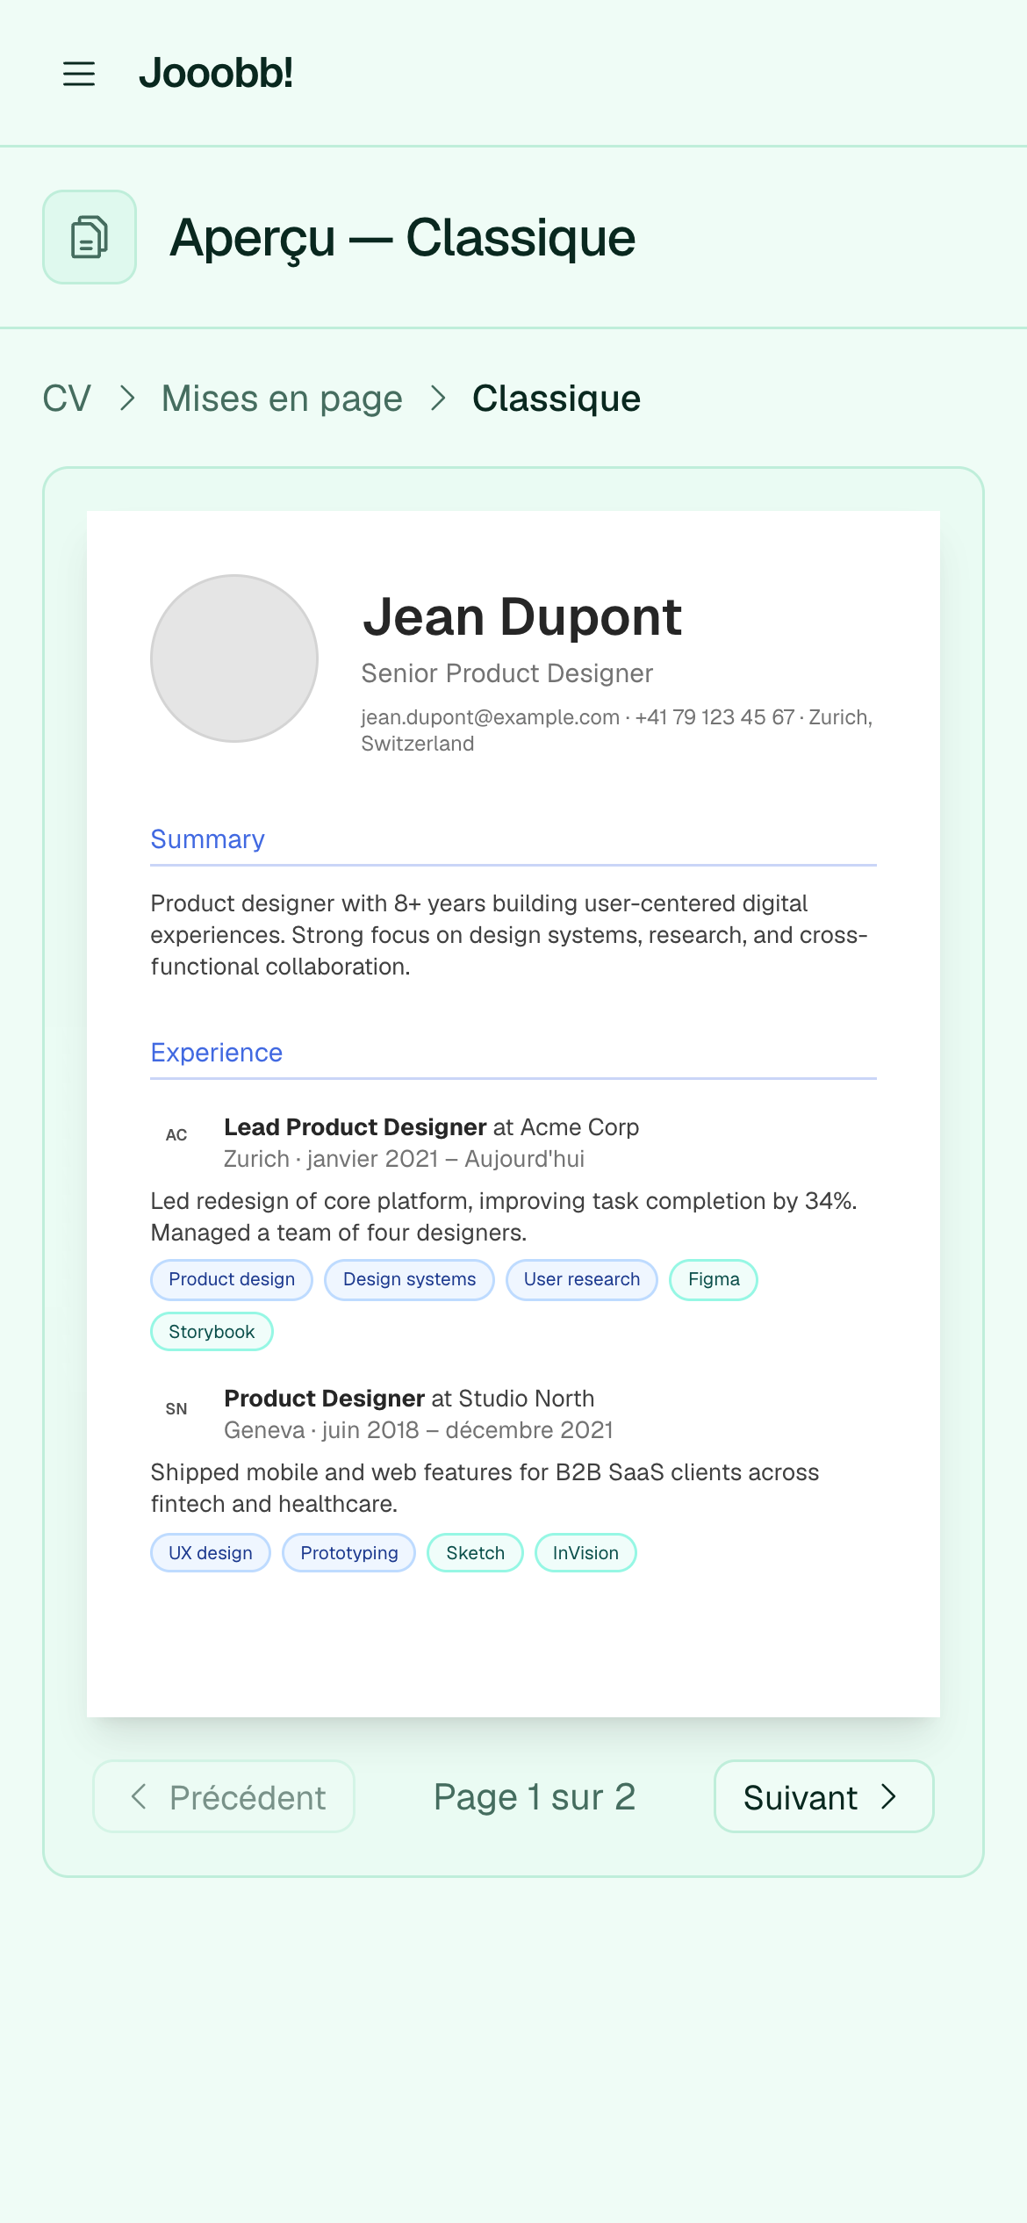This screenshot has width=1027, height=2223.
Task: Click the chevron after CV breadcrumb
Action: (127, 399)
